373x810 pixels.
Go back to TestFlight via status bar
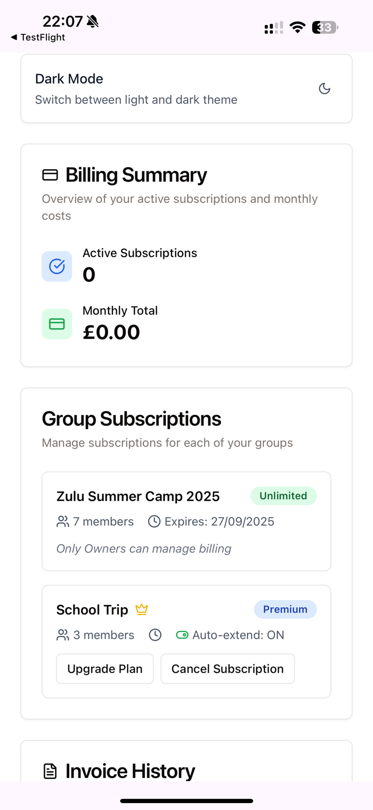38,37
